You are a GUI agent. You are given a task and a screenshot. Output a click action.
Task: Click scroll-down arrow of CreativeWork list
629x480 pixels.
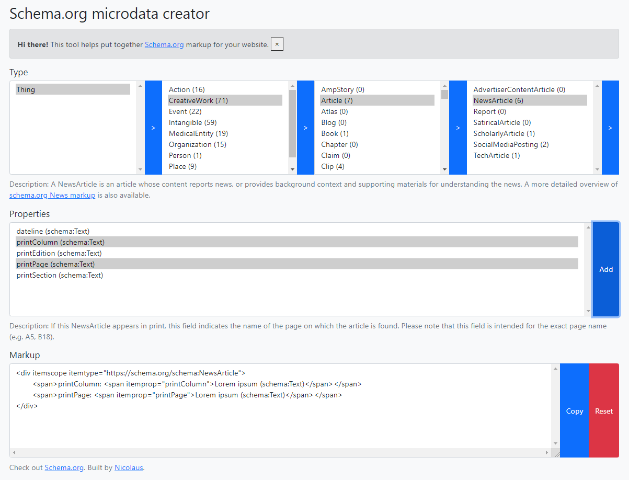[292, 169]
